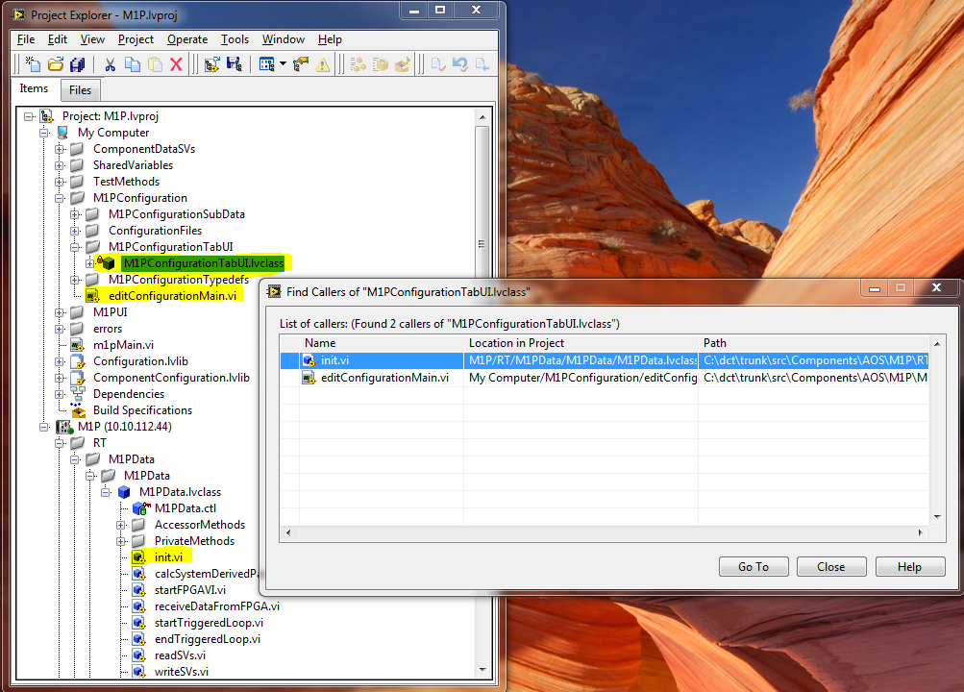This screenshot has height=692, width=964.
Task: Select editConfigurationMain.vi row in callers list
Action: (384, 378)
